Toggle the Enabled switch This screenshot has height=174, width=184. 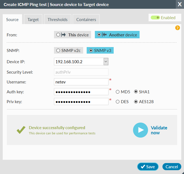[x=156, y=18]
